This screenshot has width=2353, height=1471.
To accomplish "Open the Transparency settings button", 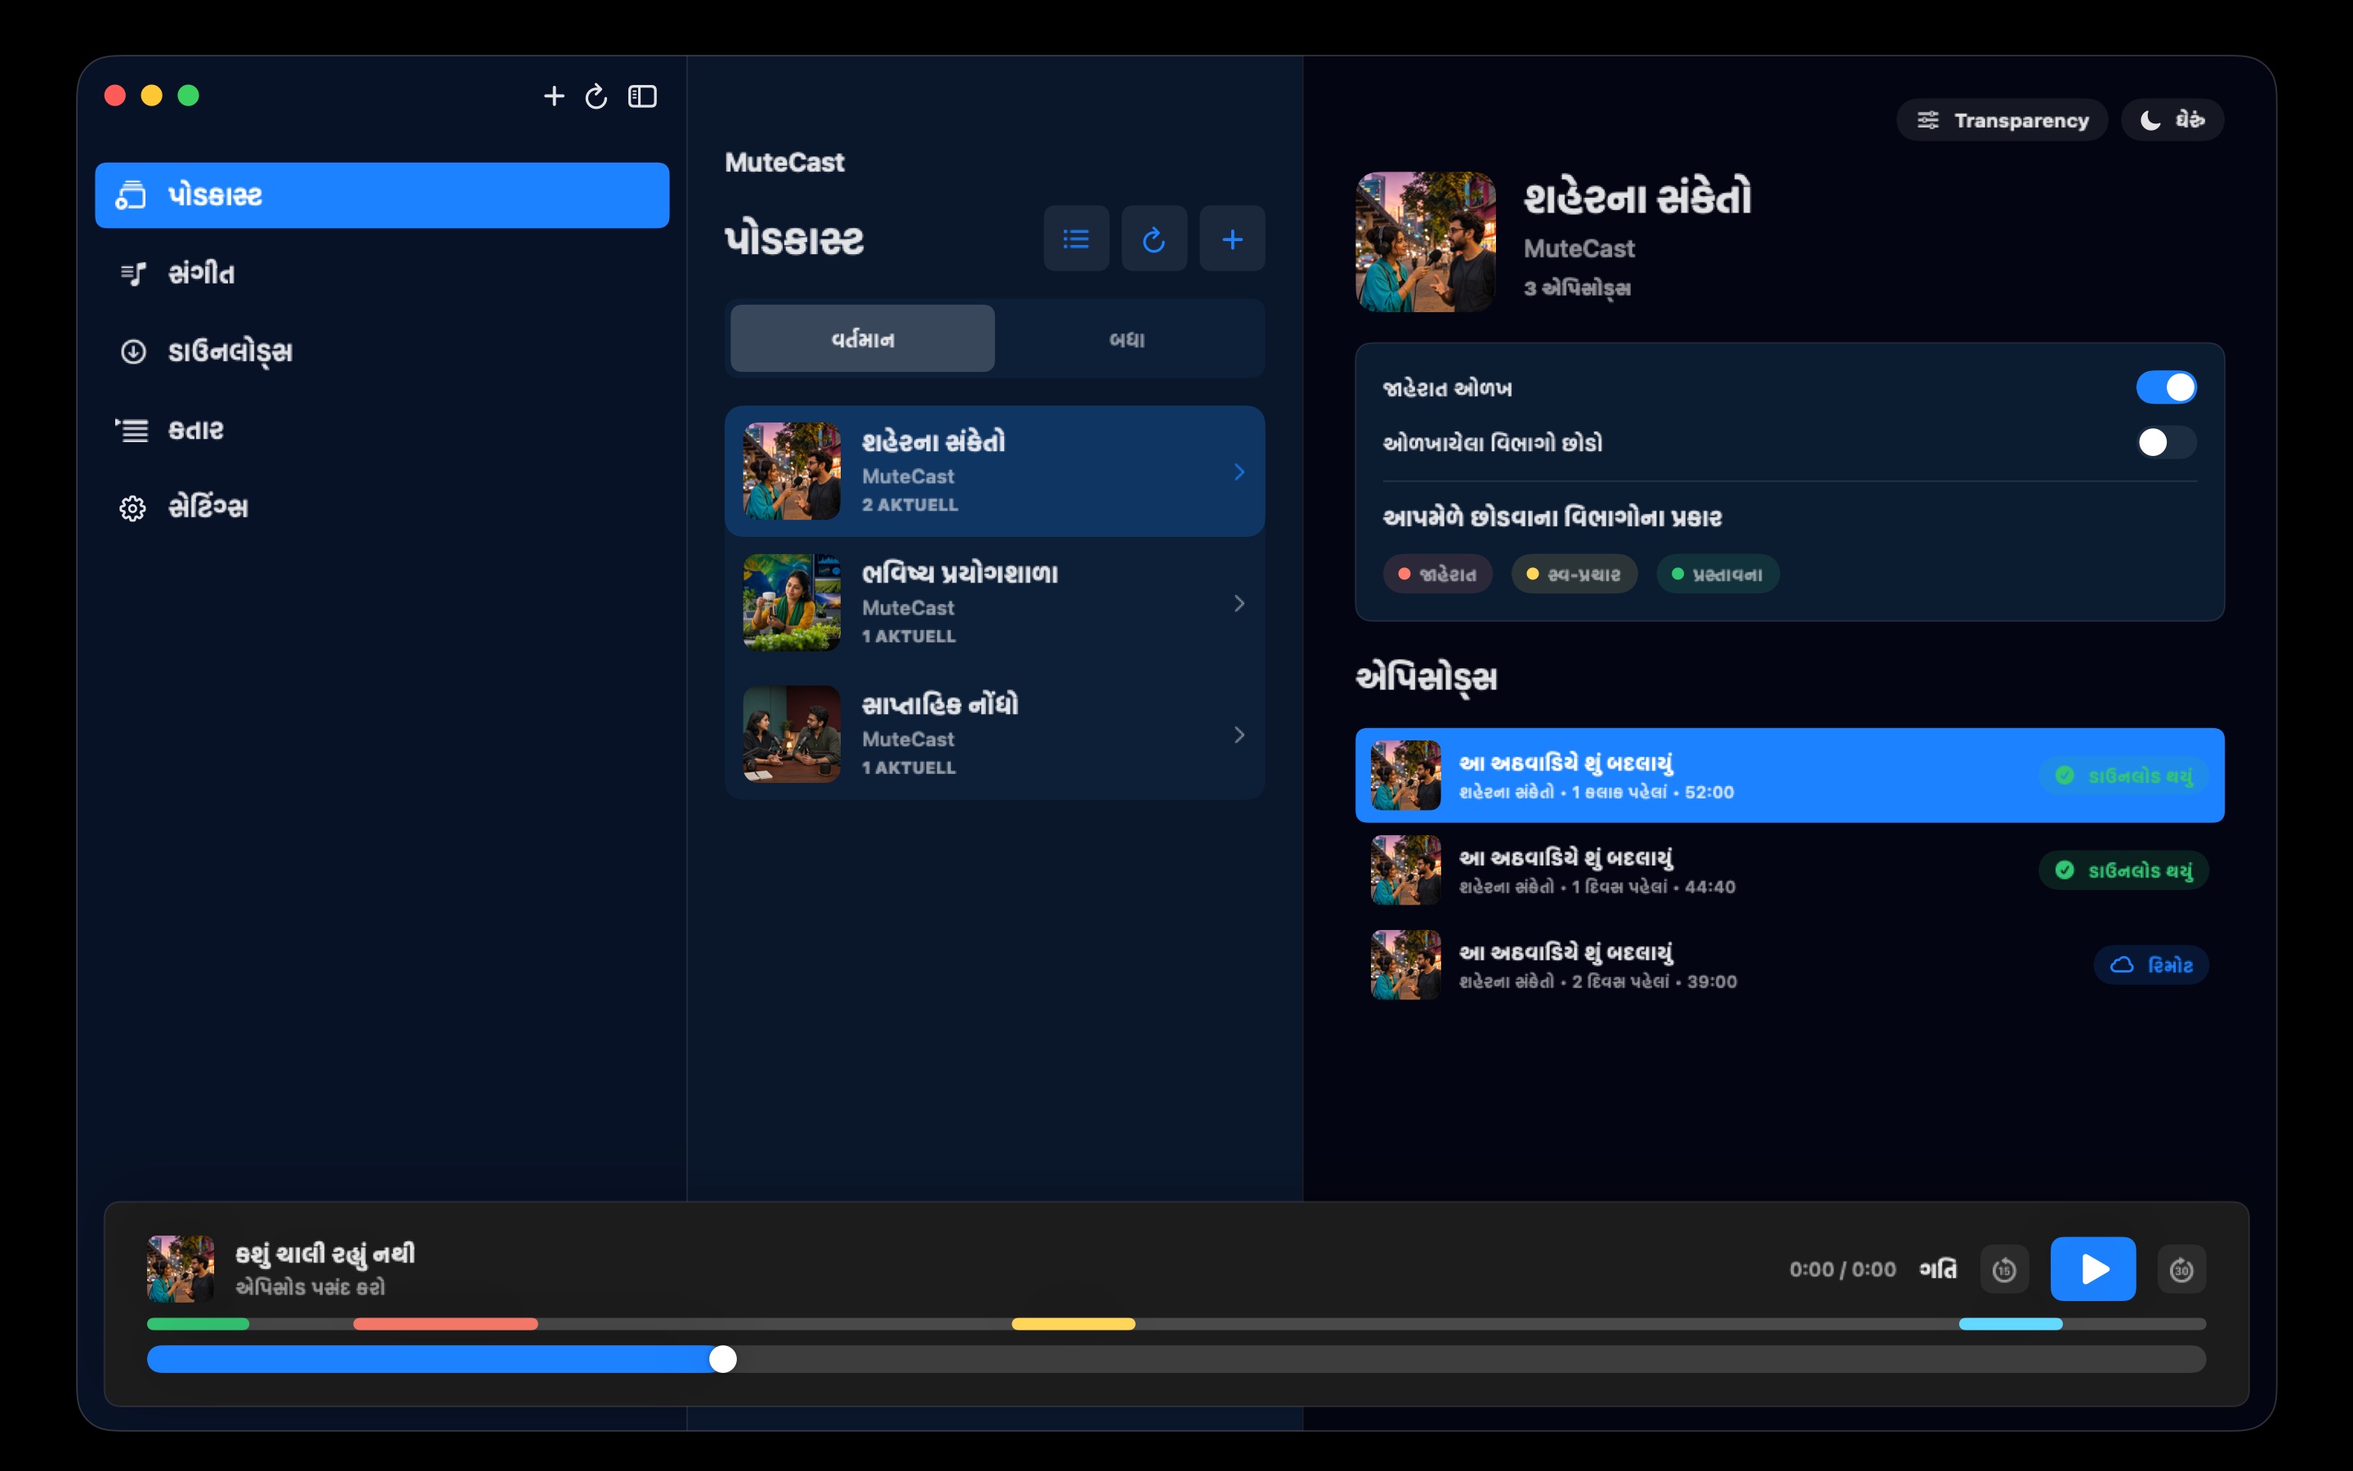I will tap(2002, 119).
